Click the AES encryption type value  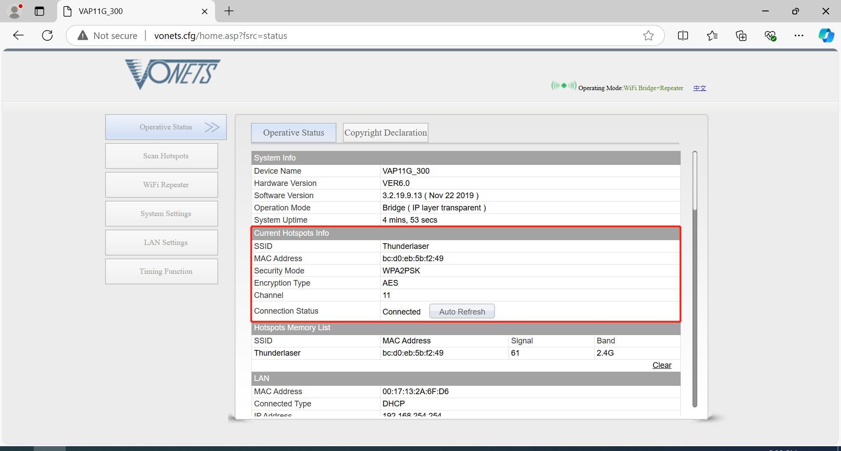390,283
